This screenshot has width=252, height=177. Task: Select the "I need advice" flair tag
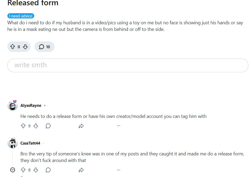[21, 16]
